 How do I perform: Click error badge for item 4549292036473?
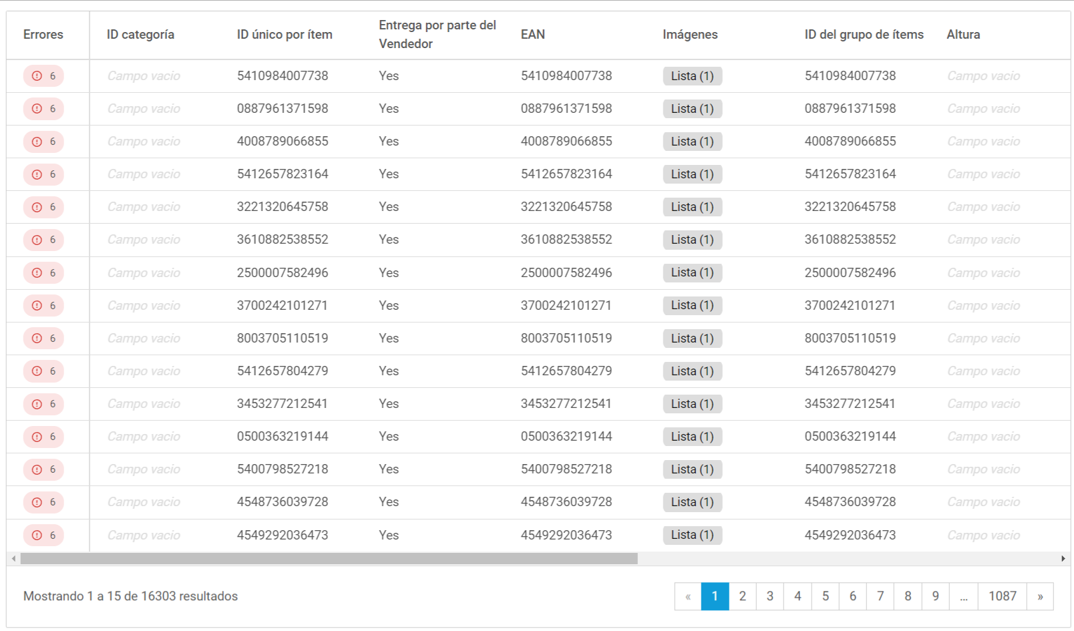coord(43,535)
